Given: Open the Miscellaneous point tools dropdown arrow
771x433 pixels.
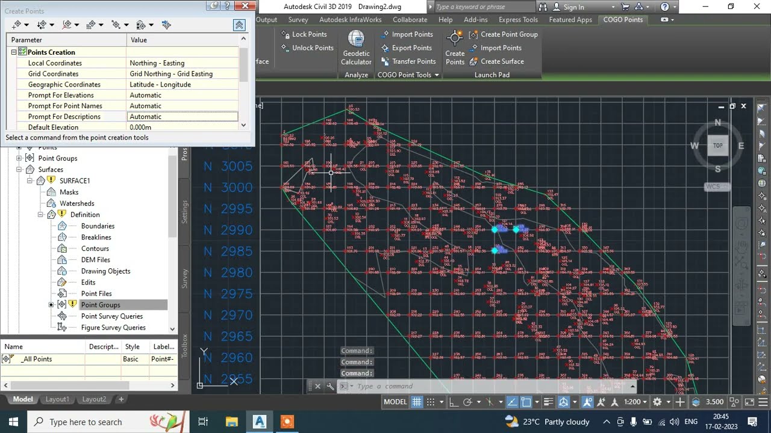Looking at the screenshot, I should pos(27,25).
